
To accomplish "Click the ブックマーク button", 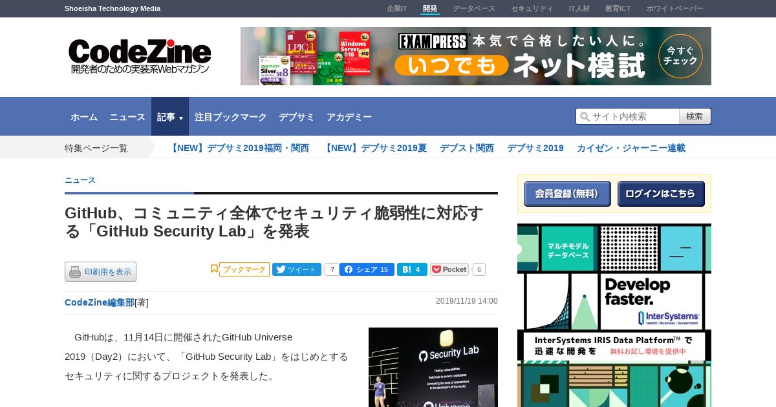I will (x=244, y=269).
